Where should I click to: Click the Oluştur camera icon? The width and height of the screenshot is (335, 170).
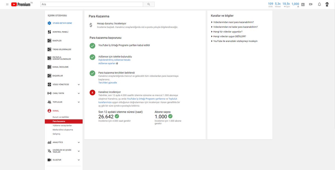click(x=49, y=160)
